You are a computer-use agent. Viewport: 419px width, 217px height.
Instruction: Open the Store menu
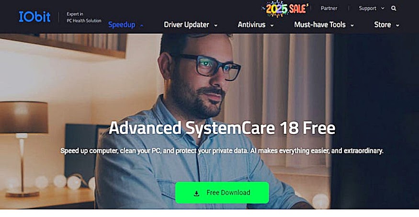383,25
